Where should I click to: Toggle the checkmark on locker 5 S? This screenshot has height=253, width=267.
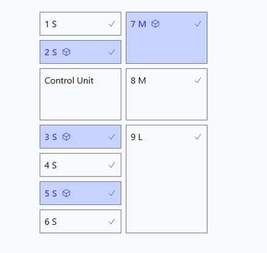[x=112, y=193]
